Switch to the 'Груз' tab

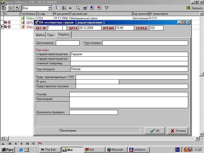[x=50, y=35]
